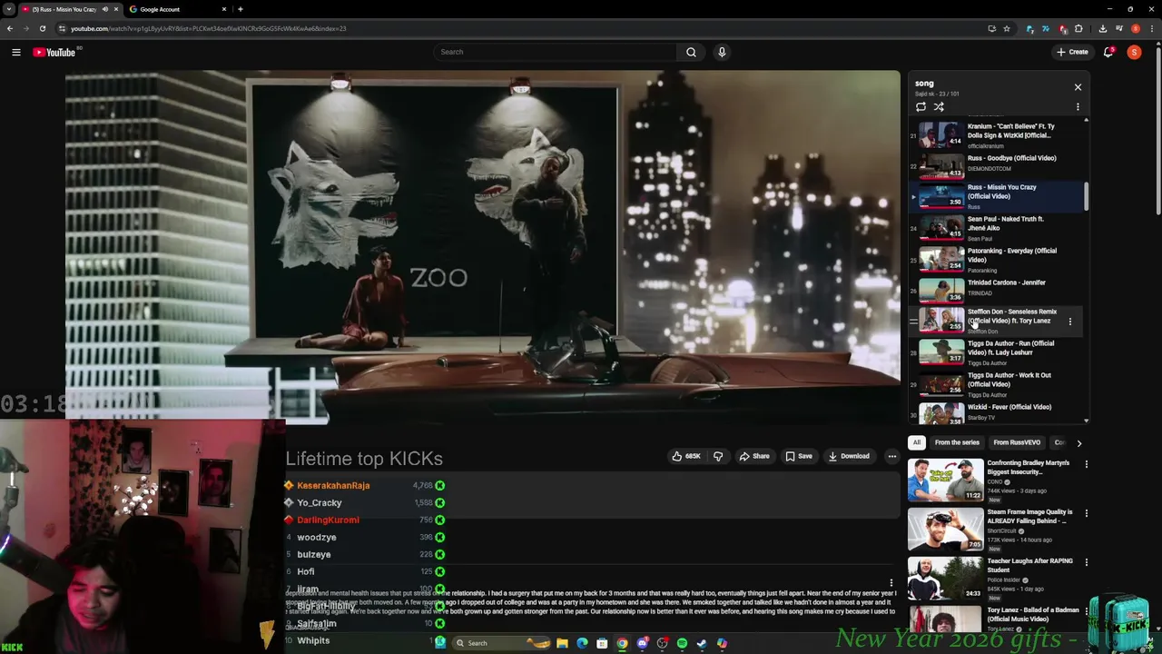Open the YouTube account avatar menu

click(x=1134, y=52)
